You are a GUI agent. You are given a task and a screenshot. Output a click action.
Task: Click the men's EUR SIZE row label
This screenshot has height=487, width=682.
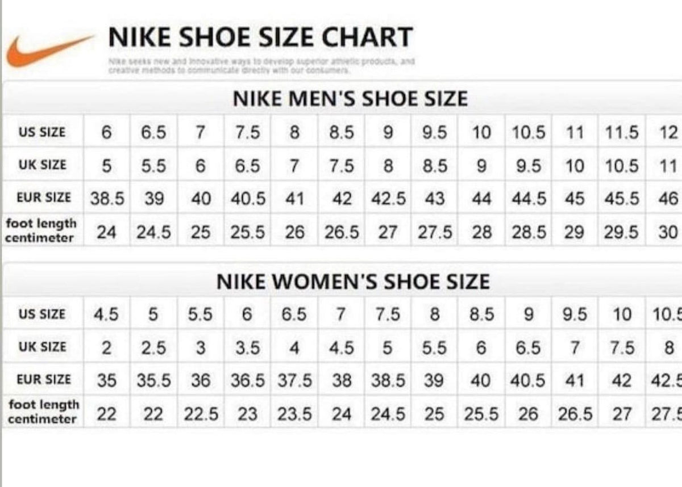44,198
